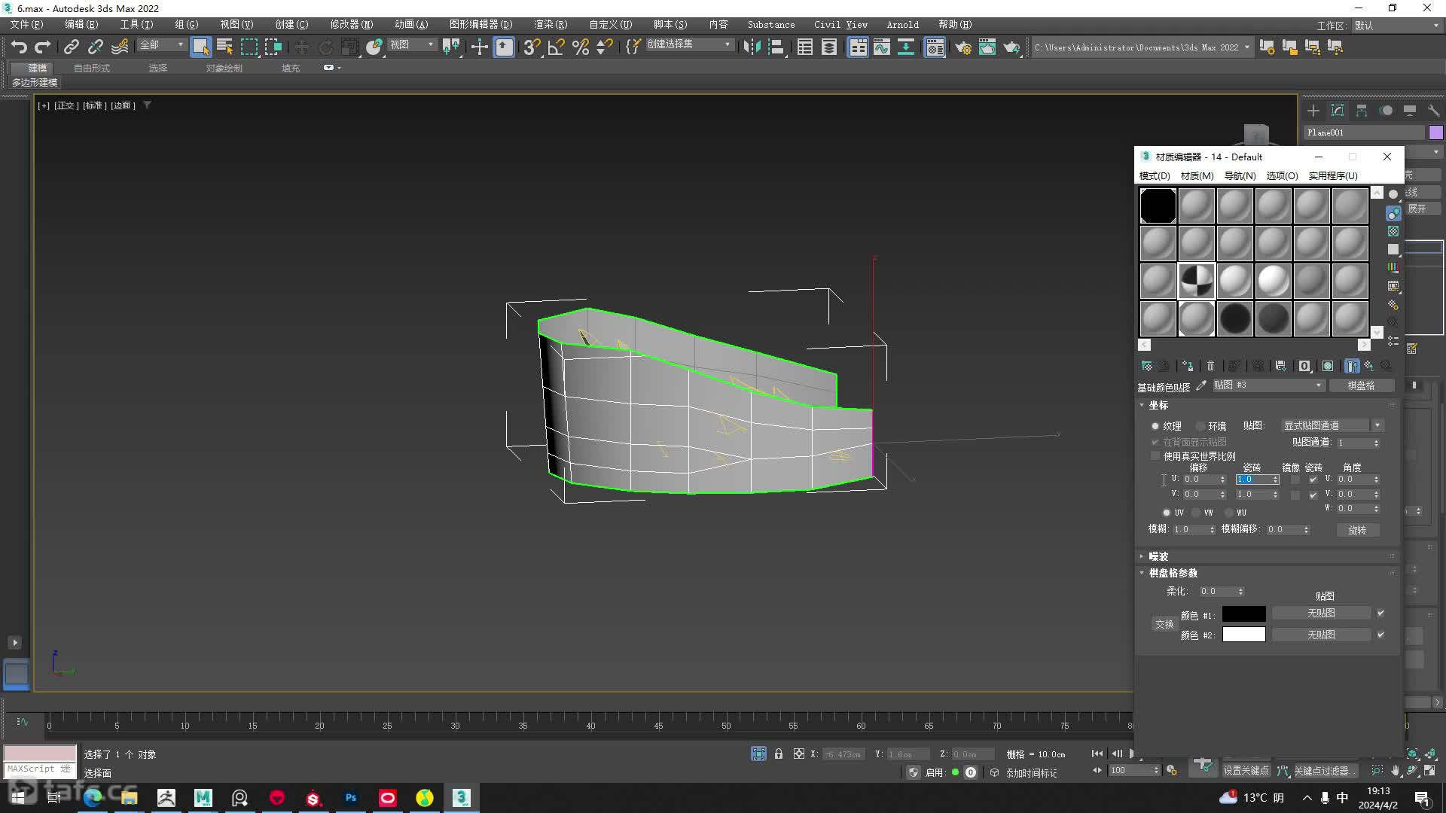Collapse the 坐标 rollout
This screenshot has height=813, width=1446.
[x=1158, y=406]
